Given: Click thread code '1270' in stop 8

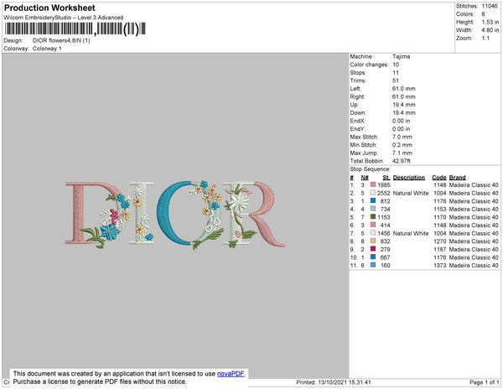Looking at the screenshot, I should [440, 241].
